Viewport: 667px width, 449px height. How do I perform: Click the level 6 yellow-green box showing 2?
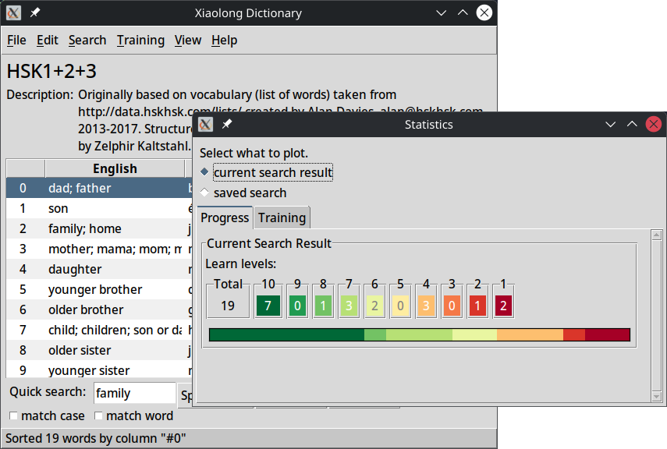(374, 306)
